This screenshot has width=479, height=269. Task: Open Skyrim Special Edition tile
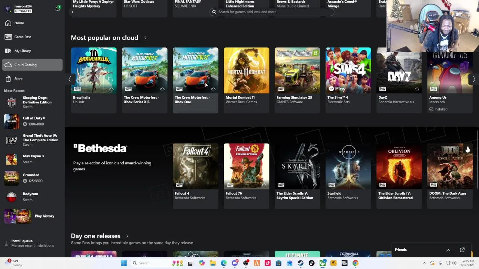click(x=297, y=176)
